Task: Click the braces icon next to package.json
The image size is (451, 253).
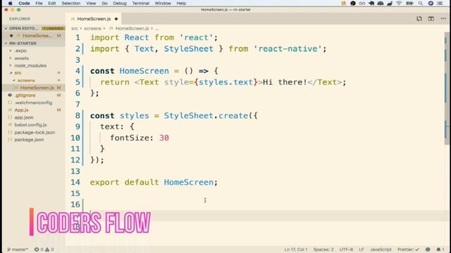Action: point(10,140)
